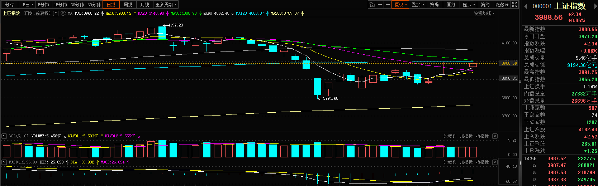Click the 筹码 button

point(435,5)
